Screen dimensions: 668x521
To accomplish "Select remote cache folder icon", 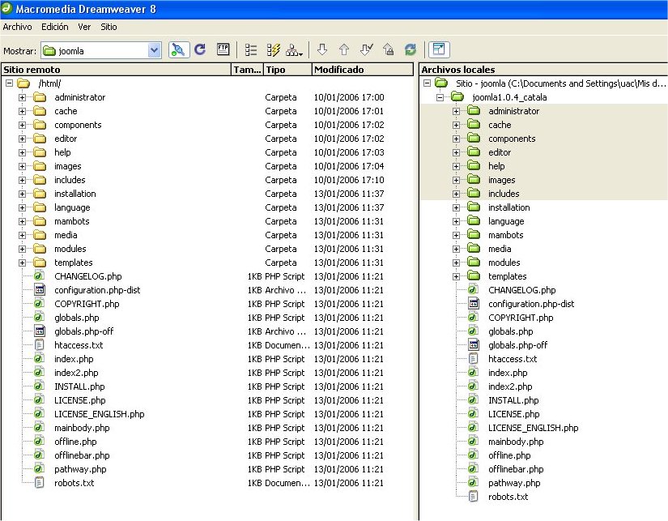I will (40, 111).
